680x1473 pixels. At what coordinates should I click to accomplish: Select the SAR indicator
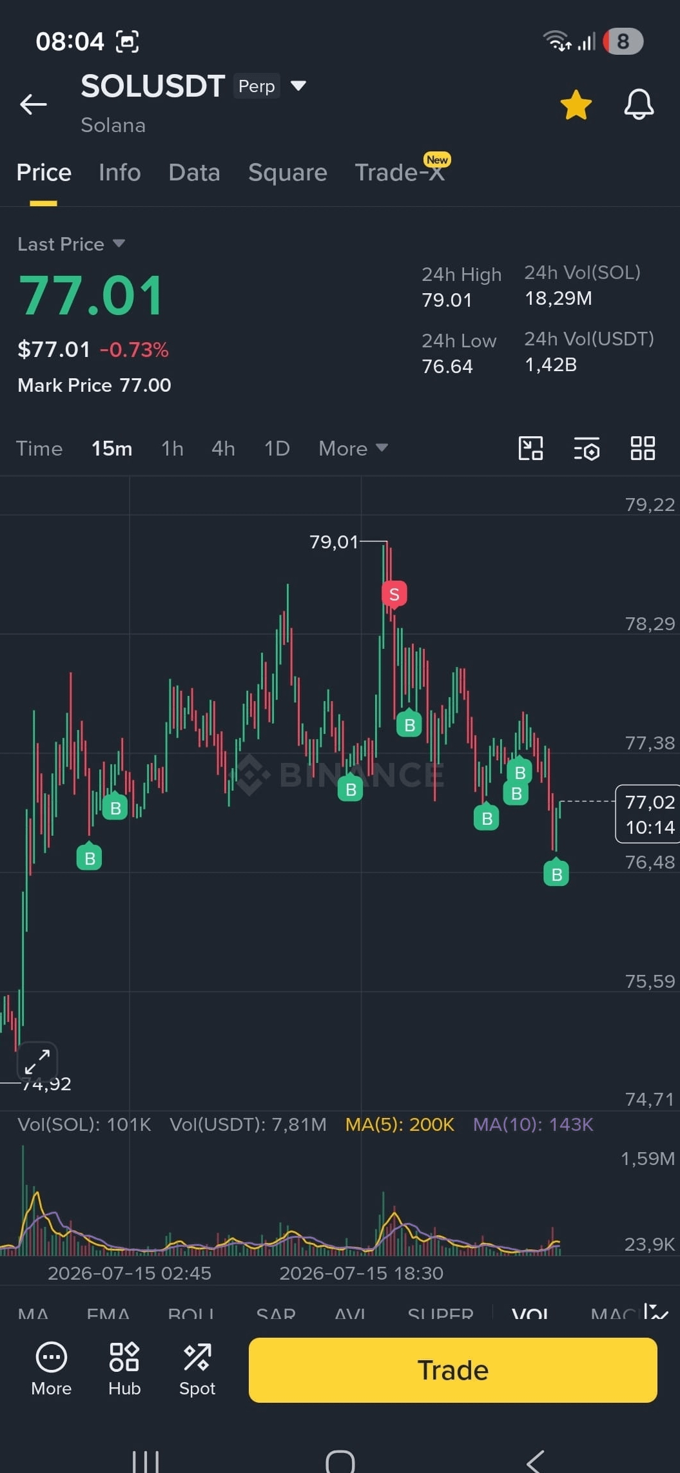[276, 1313]
